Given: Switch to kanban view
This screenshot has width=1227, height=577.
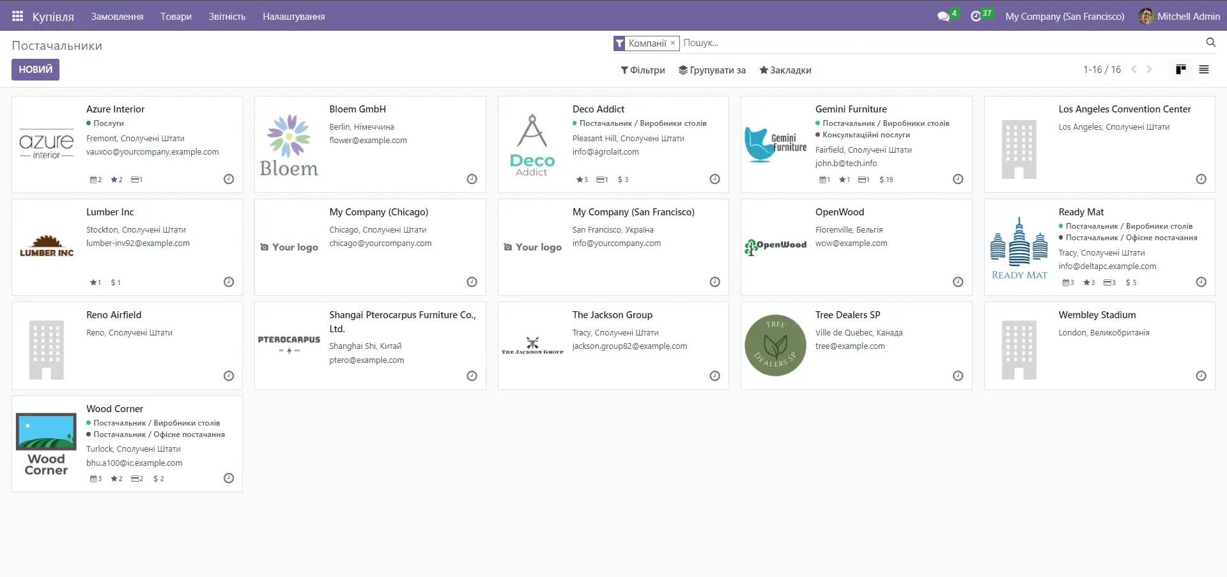Looking at the screenshot, I should point(1180,70).
